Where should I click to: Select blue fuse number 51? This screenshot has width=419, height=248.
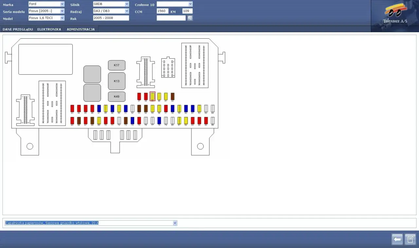[126, 108]
